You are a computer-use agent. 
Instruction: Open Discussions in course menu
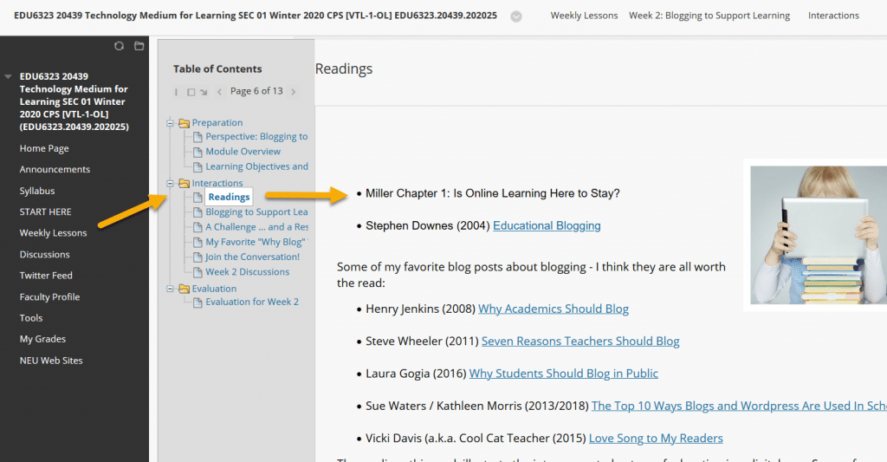pyautogui.click(x=45, y=254)
